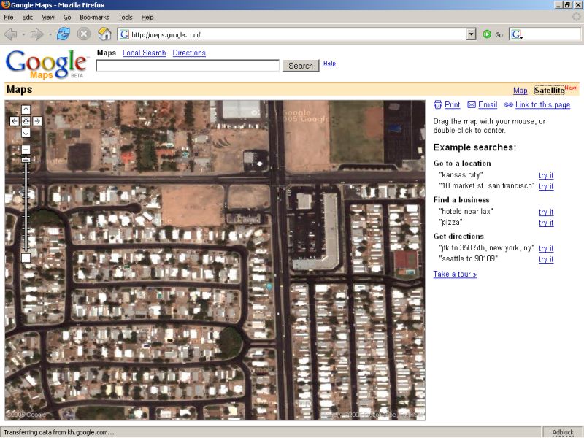The height and width of the screenshot is (438, 584).
Task: Click the Stop loading toolbar button
Action: pos(84,34)
